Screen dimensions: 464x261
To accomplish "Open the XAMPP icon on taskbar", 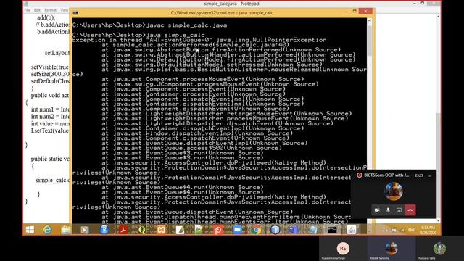I will pos(161,230).
